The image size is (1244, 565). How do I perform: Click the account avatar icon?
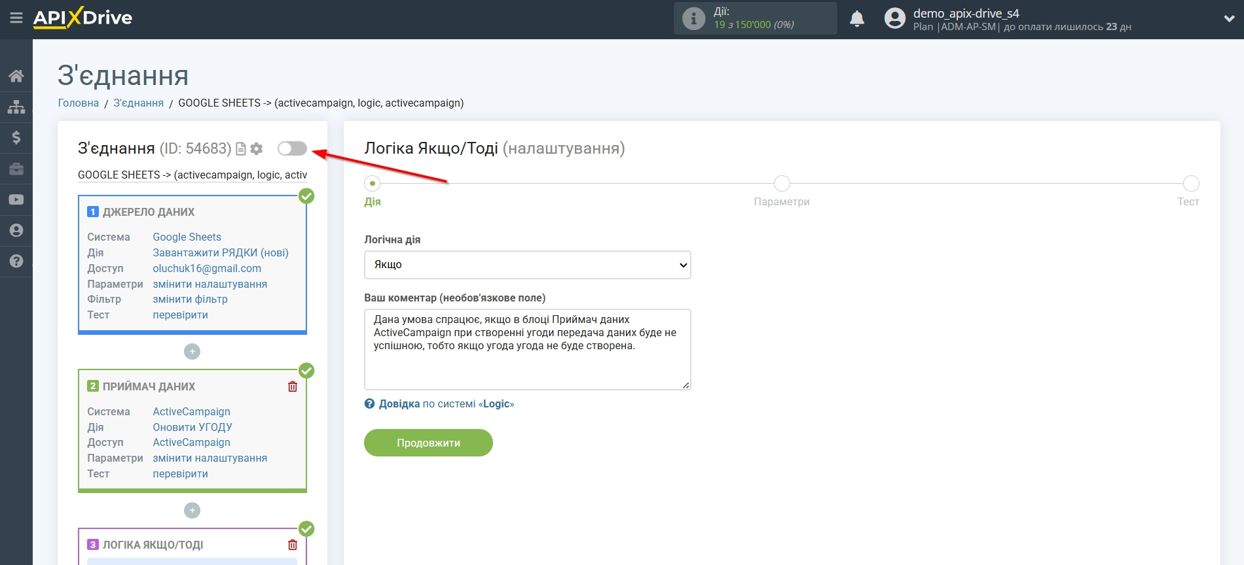click(x=894, y=18)
